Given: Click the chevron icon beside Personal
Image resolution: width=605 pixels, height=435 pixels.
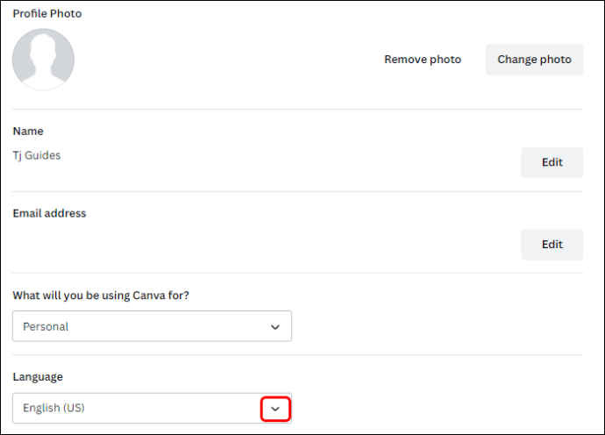Looking at the screenshot, I should coord(275,327).
